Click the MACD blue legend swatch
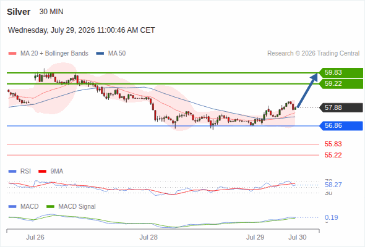 point(12,207)
